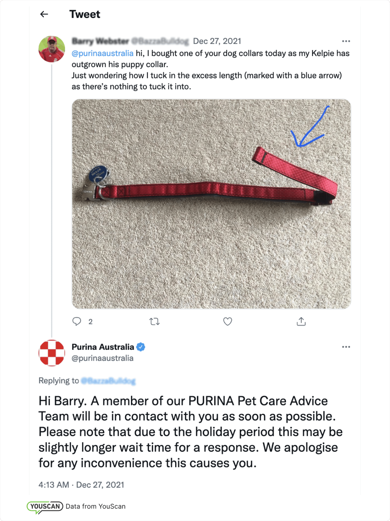Click Barry's red-shirt profile avatar
390x521 pixels.
pyautogui.click(x=52, y=49)
